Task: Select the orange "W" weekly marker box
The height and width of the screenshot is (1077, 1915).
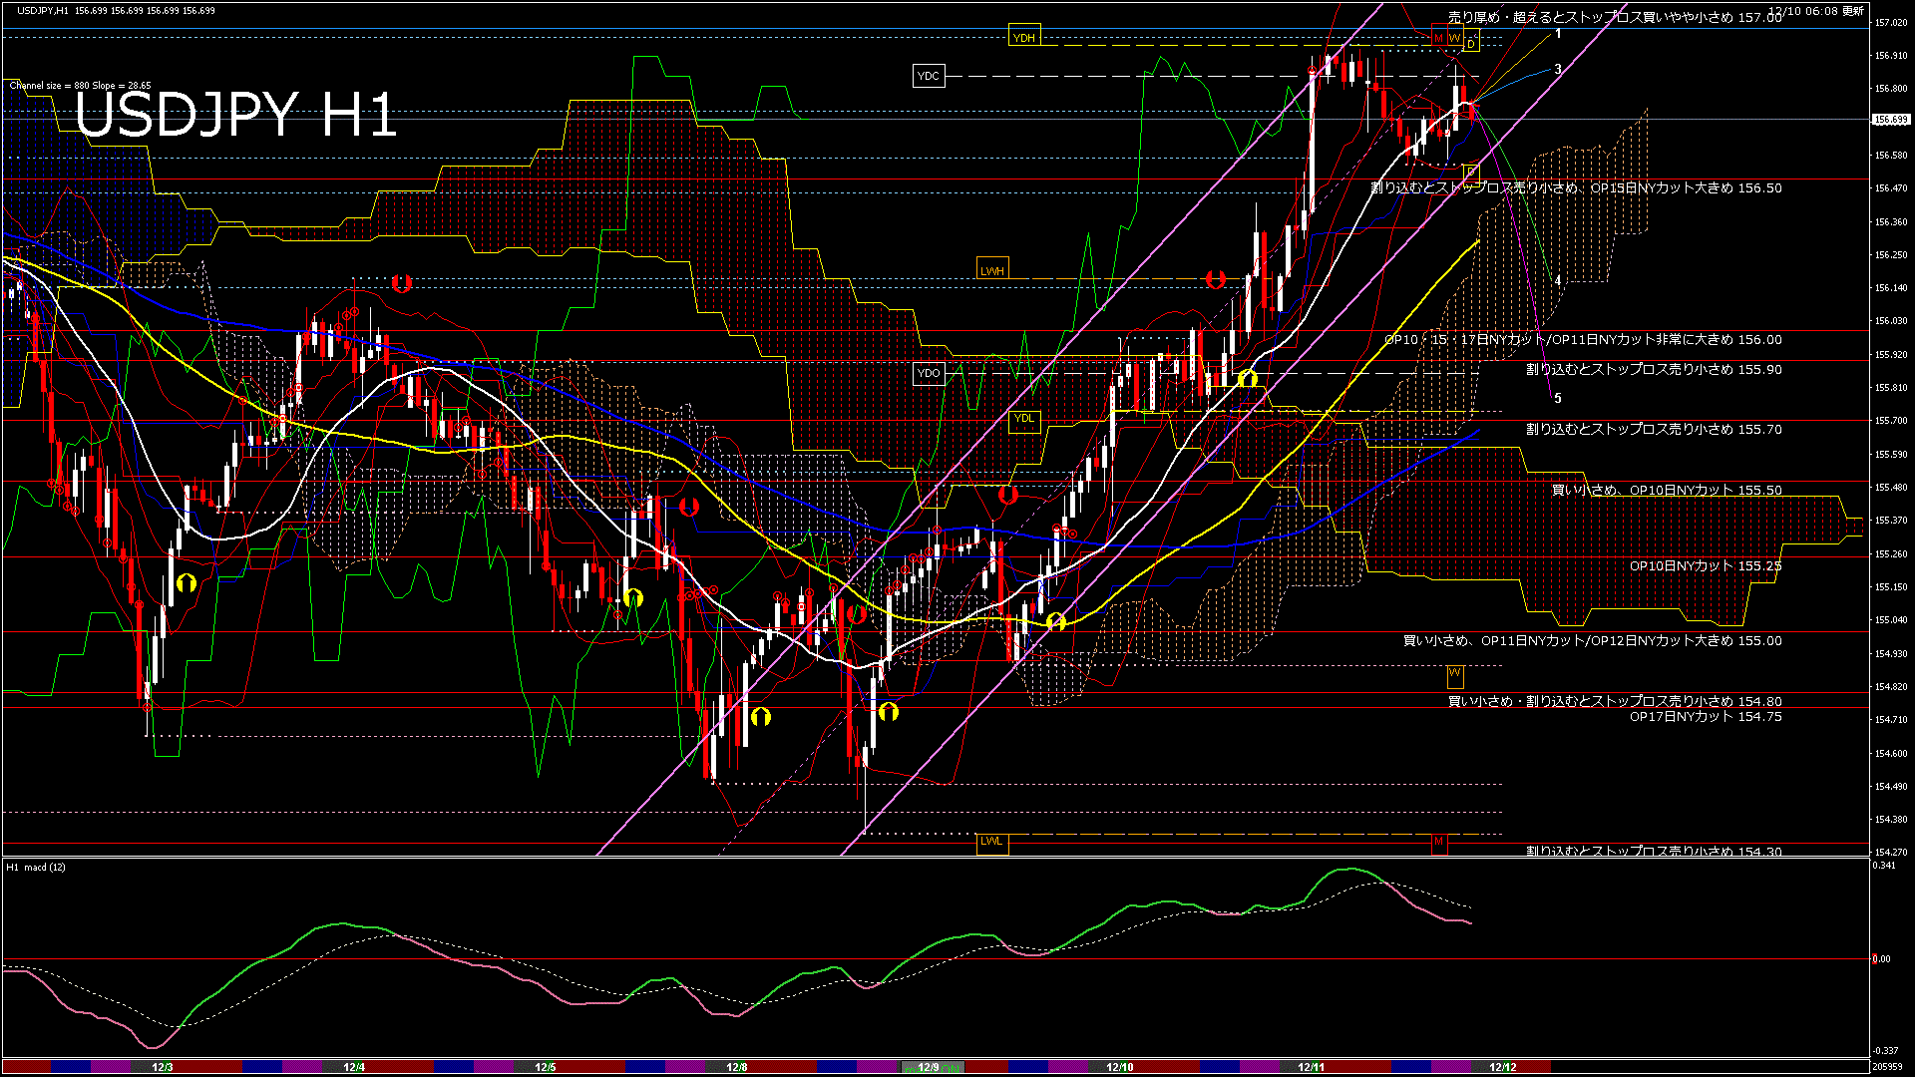Action: coord(1455,38)
